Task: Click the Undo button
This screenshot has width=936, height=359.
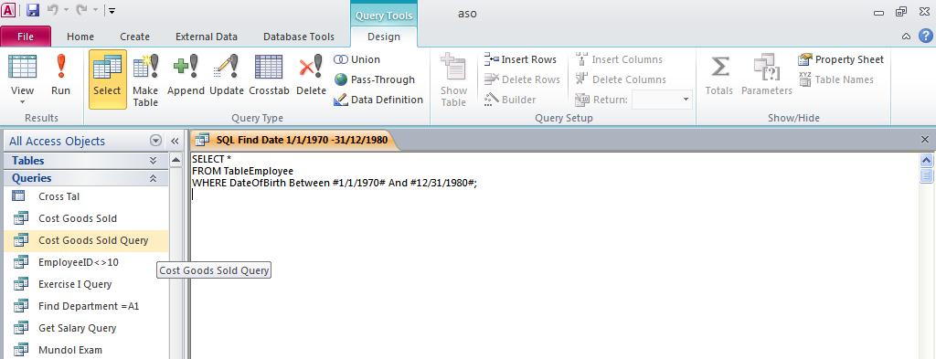Action: click(51, 10)
